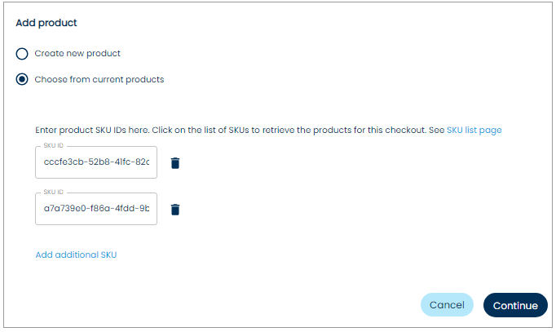Click inside the a7a739e0-f86a-4fdd text value

tap(96, 210)
